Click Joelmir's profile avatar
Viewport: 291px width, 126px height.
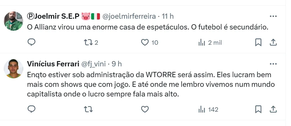pyautogui.click(x=13, y=21)
